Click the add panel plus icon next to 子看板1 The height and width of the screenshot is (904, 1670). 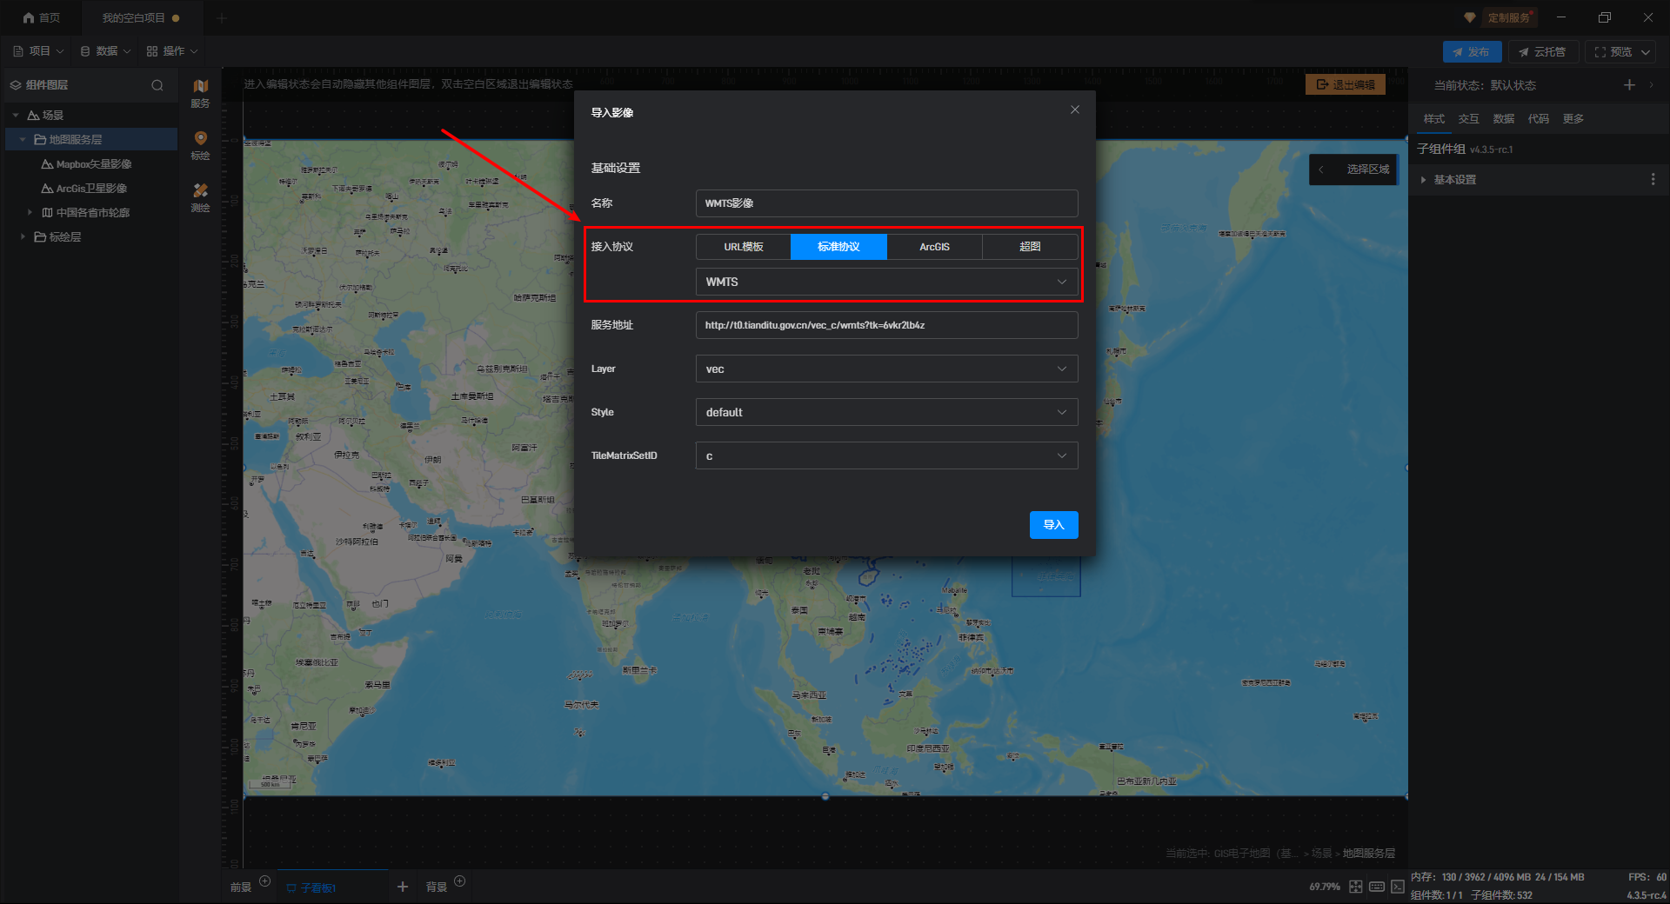(403, 887)
